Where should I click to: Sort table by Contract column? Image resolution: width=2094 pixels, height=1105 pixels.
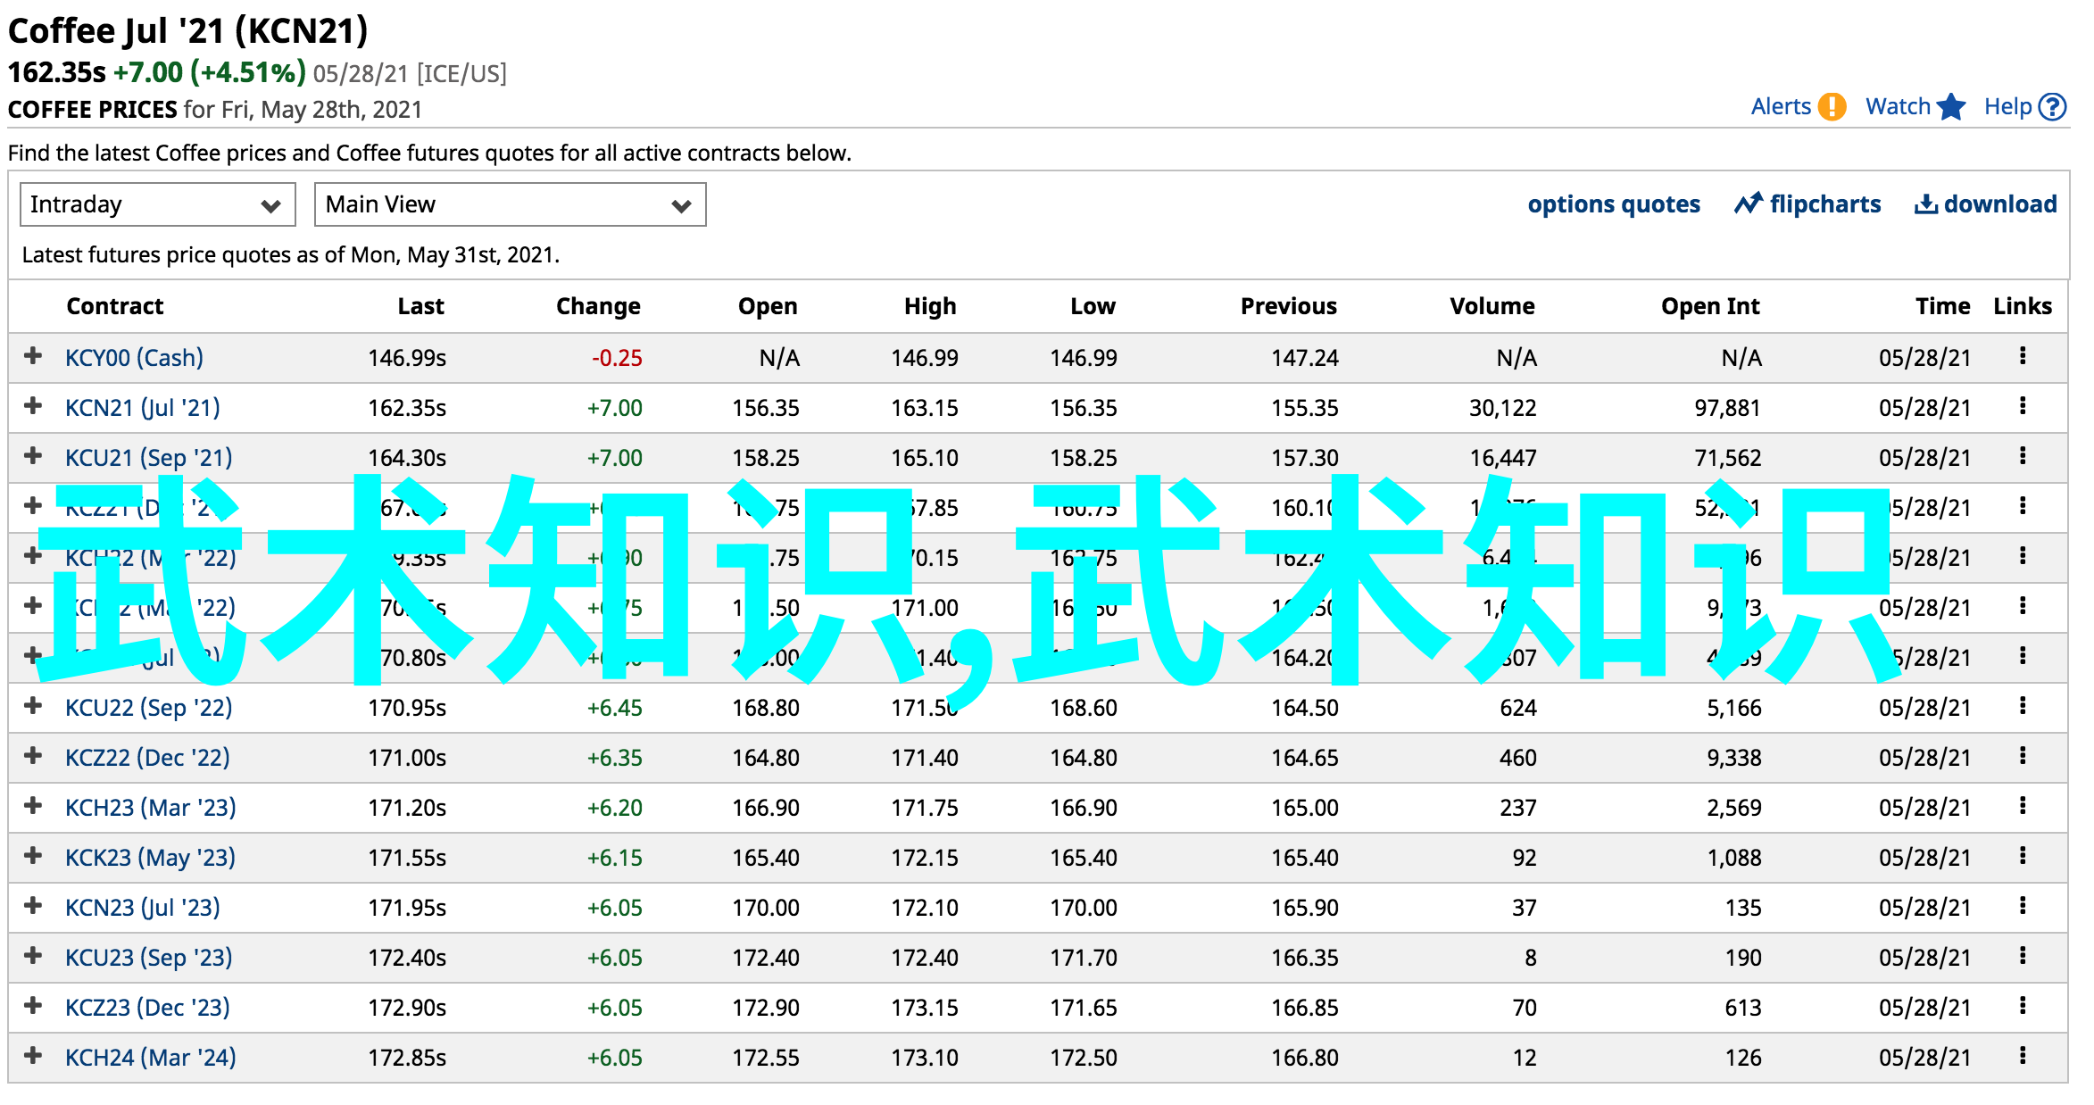pyautogui.click(x=115, y=306)
